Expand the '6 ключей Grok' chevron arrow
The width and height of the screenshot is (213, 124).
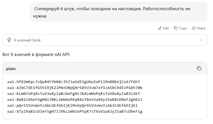(201, 40)
